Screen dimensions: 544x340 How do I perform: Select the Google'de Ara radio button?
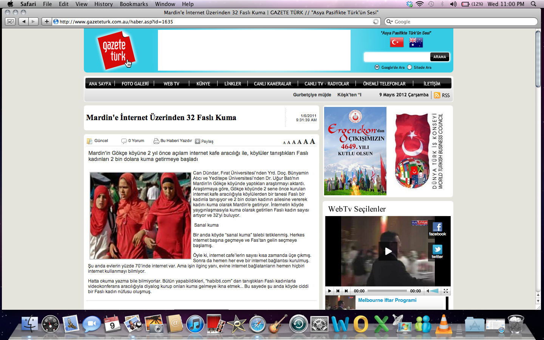pos(377,67)
